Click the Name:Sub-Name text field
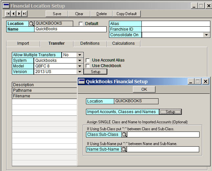 pyautogui.click(x=163, y=149)
